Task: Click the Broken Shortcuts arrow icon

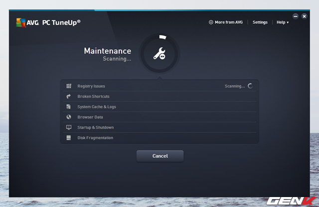Action: coord(69,97)
